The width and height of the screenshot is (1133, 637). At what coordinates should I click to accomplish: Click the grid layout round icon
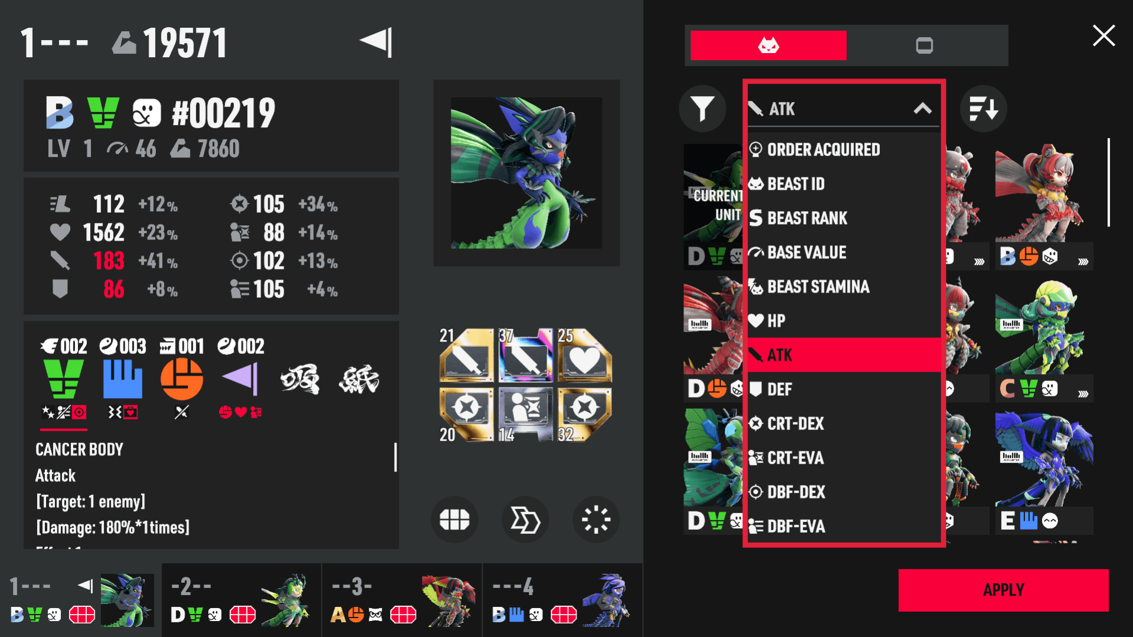point(454,520)
